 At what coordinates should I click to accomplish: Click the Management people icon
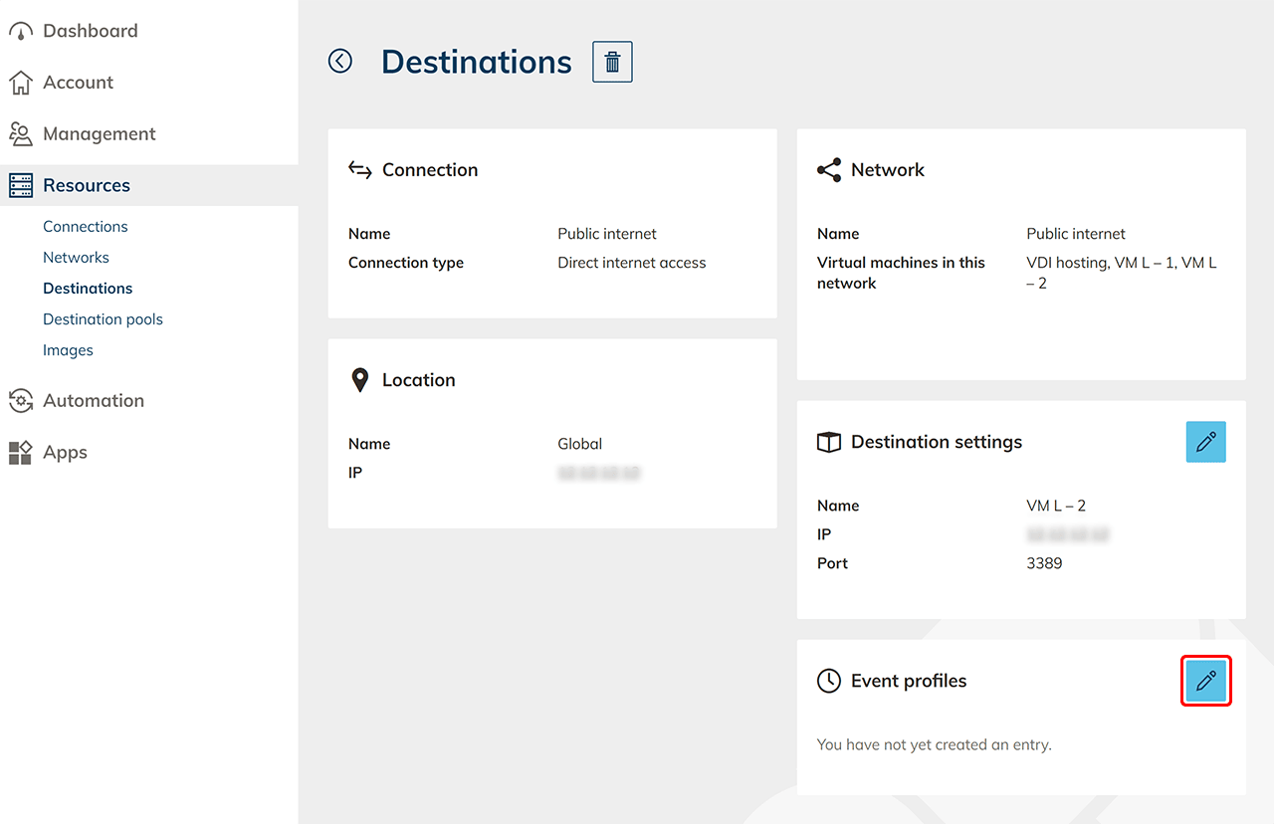(x=20, y=133)
